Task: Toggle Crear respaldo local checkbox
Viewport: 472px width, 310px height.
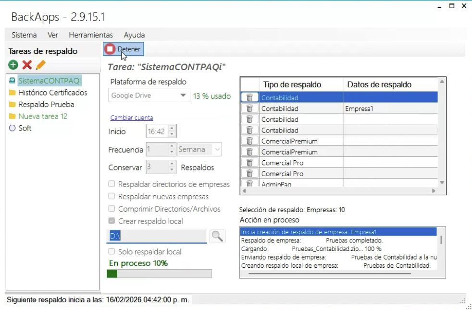Action: pyautogui.click(x=112, y=221)
